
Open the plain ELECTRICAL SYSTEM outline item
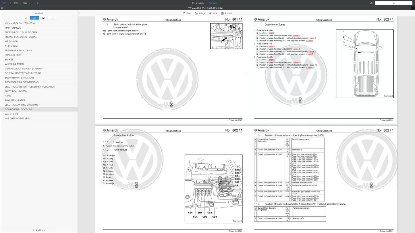(x=16, y=91)
